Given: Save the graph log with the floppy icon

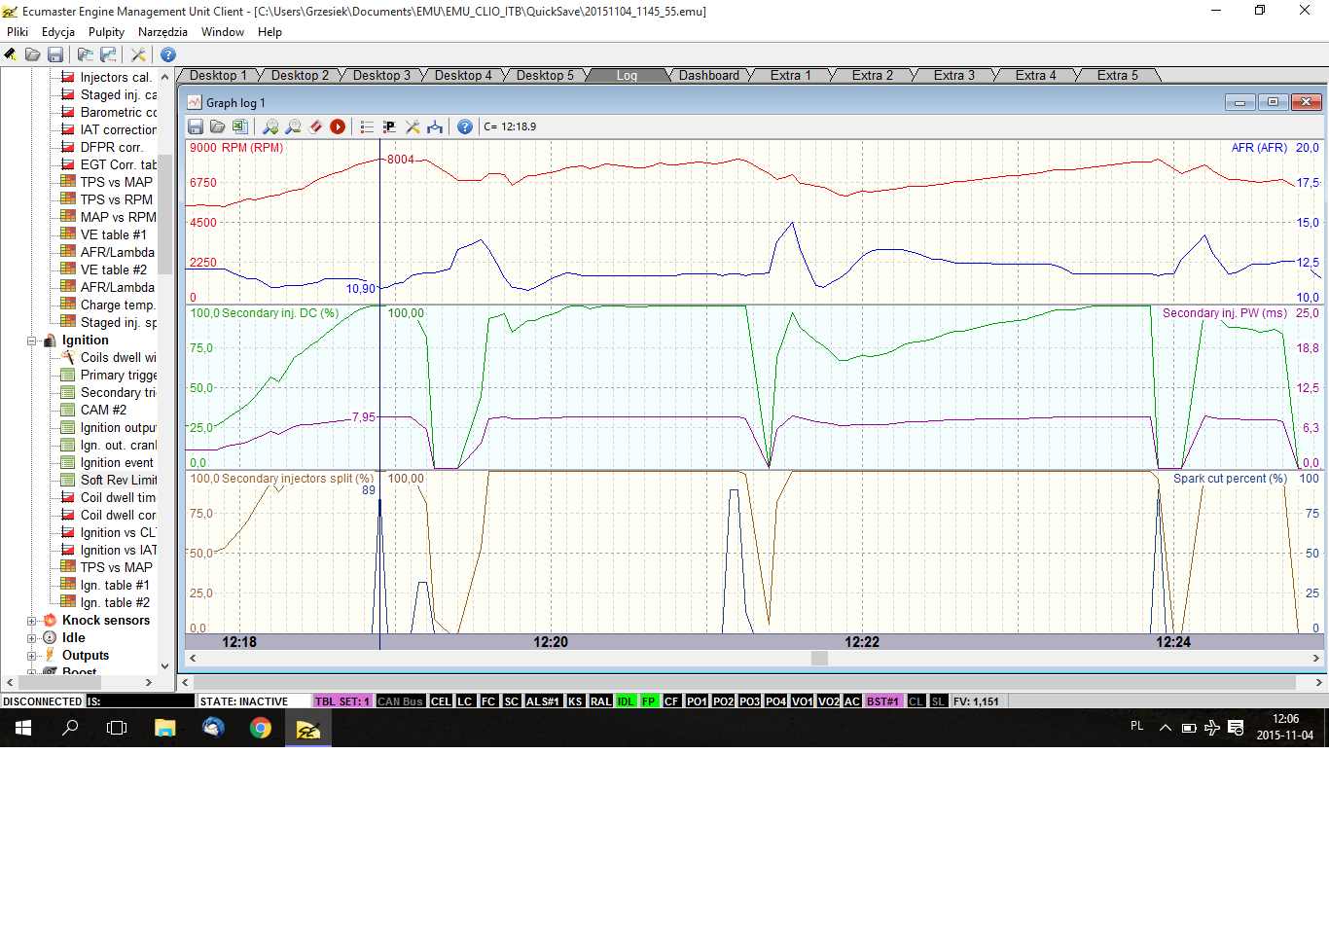Looking at the screenshot, I should click(x=196, y=126).
